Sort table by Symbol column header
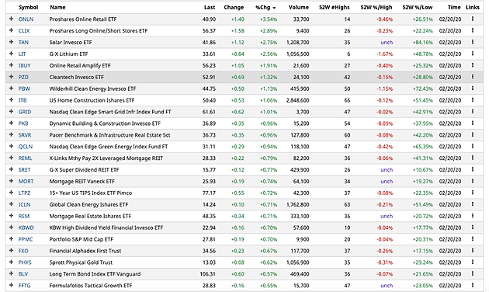The width and height of the screenshot is (489, 292). click(x=29, y=7)
